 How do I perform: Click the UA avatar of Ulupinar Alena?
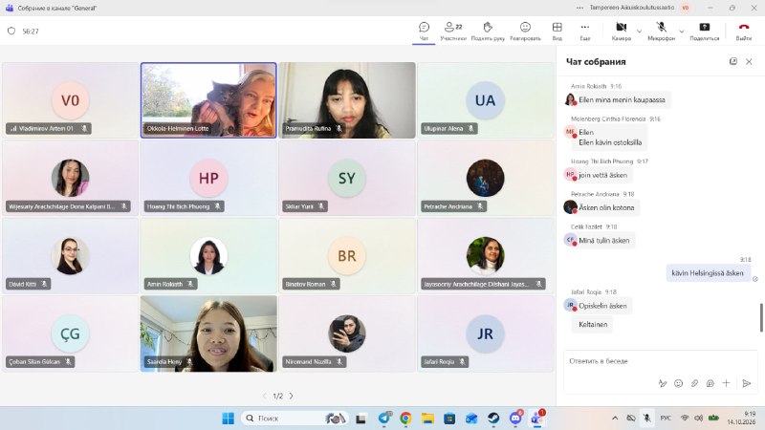point(485,100)
